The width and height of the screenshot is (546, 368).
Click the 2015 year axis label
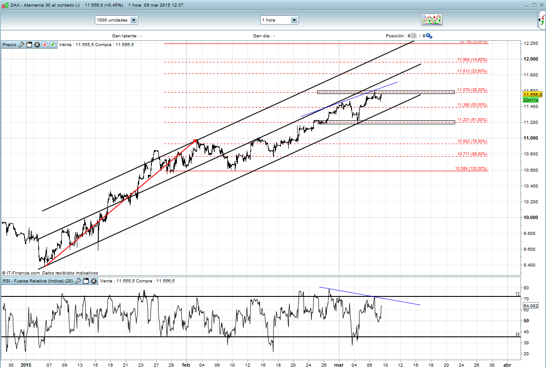[25, 364]
